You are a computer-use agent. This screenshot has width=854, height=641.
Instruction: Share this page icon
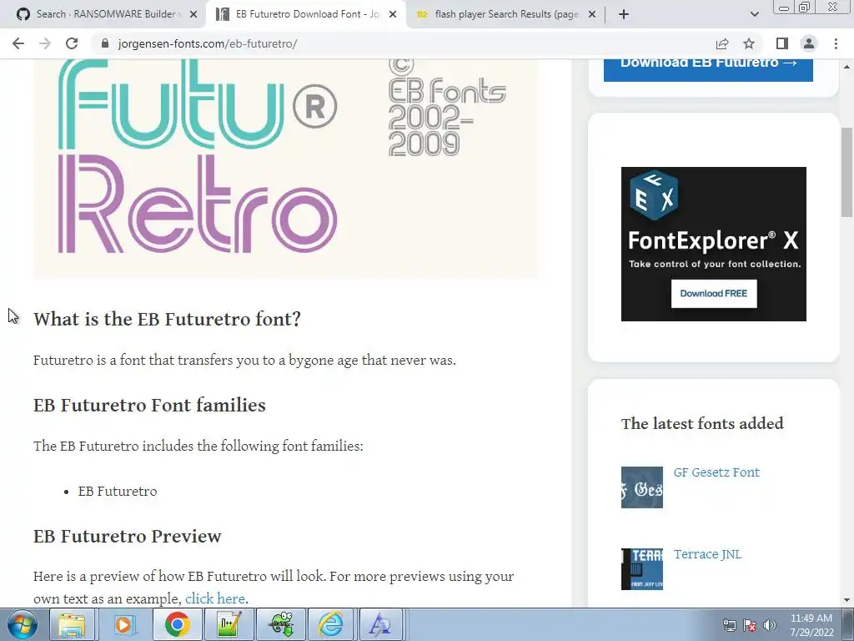(x=722, y=43)
